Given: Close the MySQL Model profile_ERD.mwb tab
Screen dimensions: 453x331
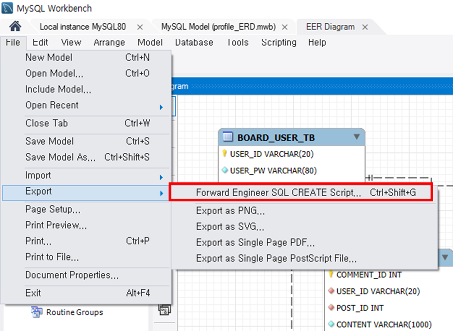Looking at the screenshot, I should point(285,27).
